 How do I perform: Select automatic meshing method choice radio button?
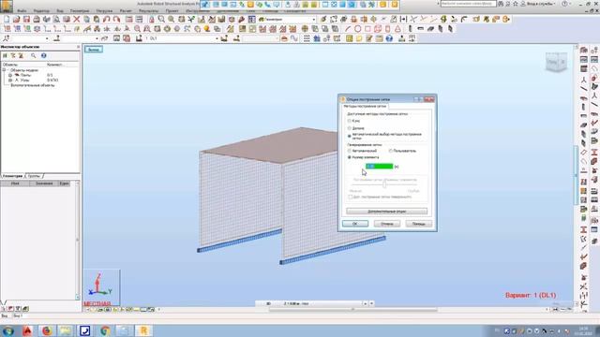click(x=350, y=136)
